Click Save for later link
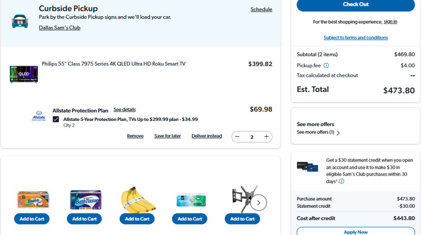 click(x=167, y=136)
